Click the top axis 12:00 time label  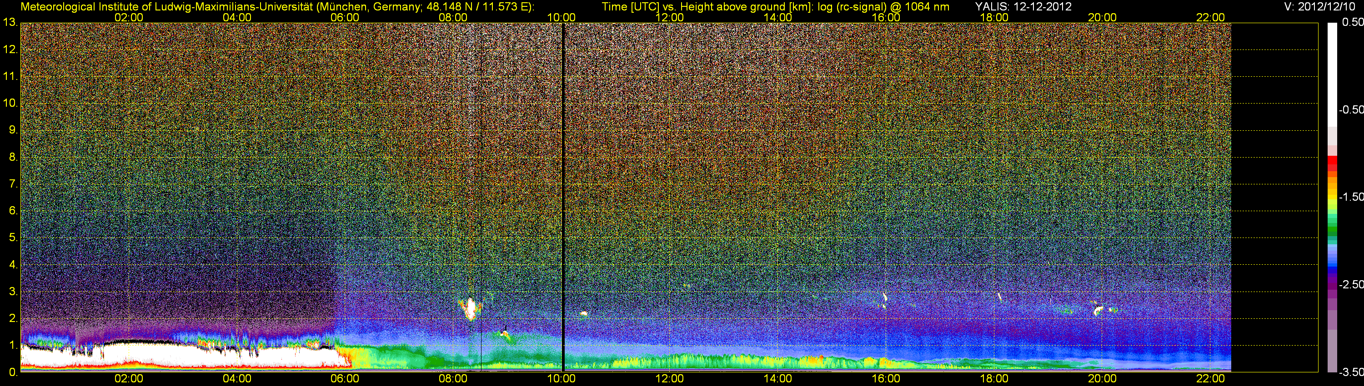[669, 17]
